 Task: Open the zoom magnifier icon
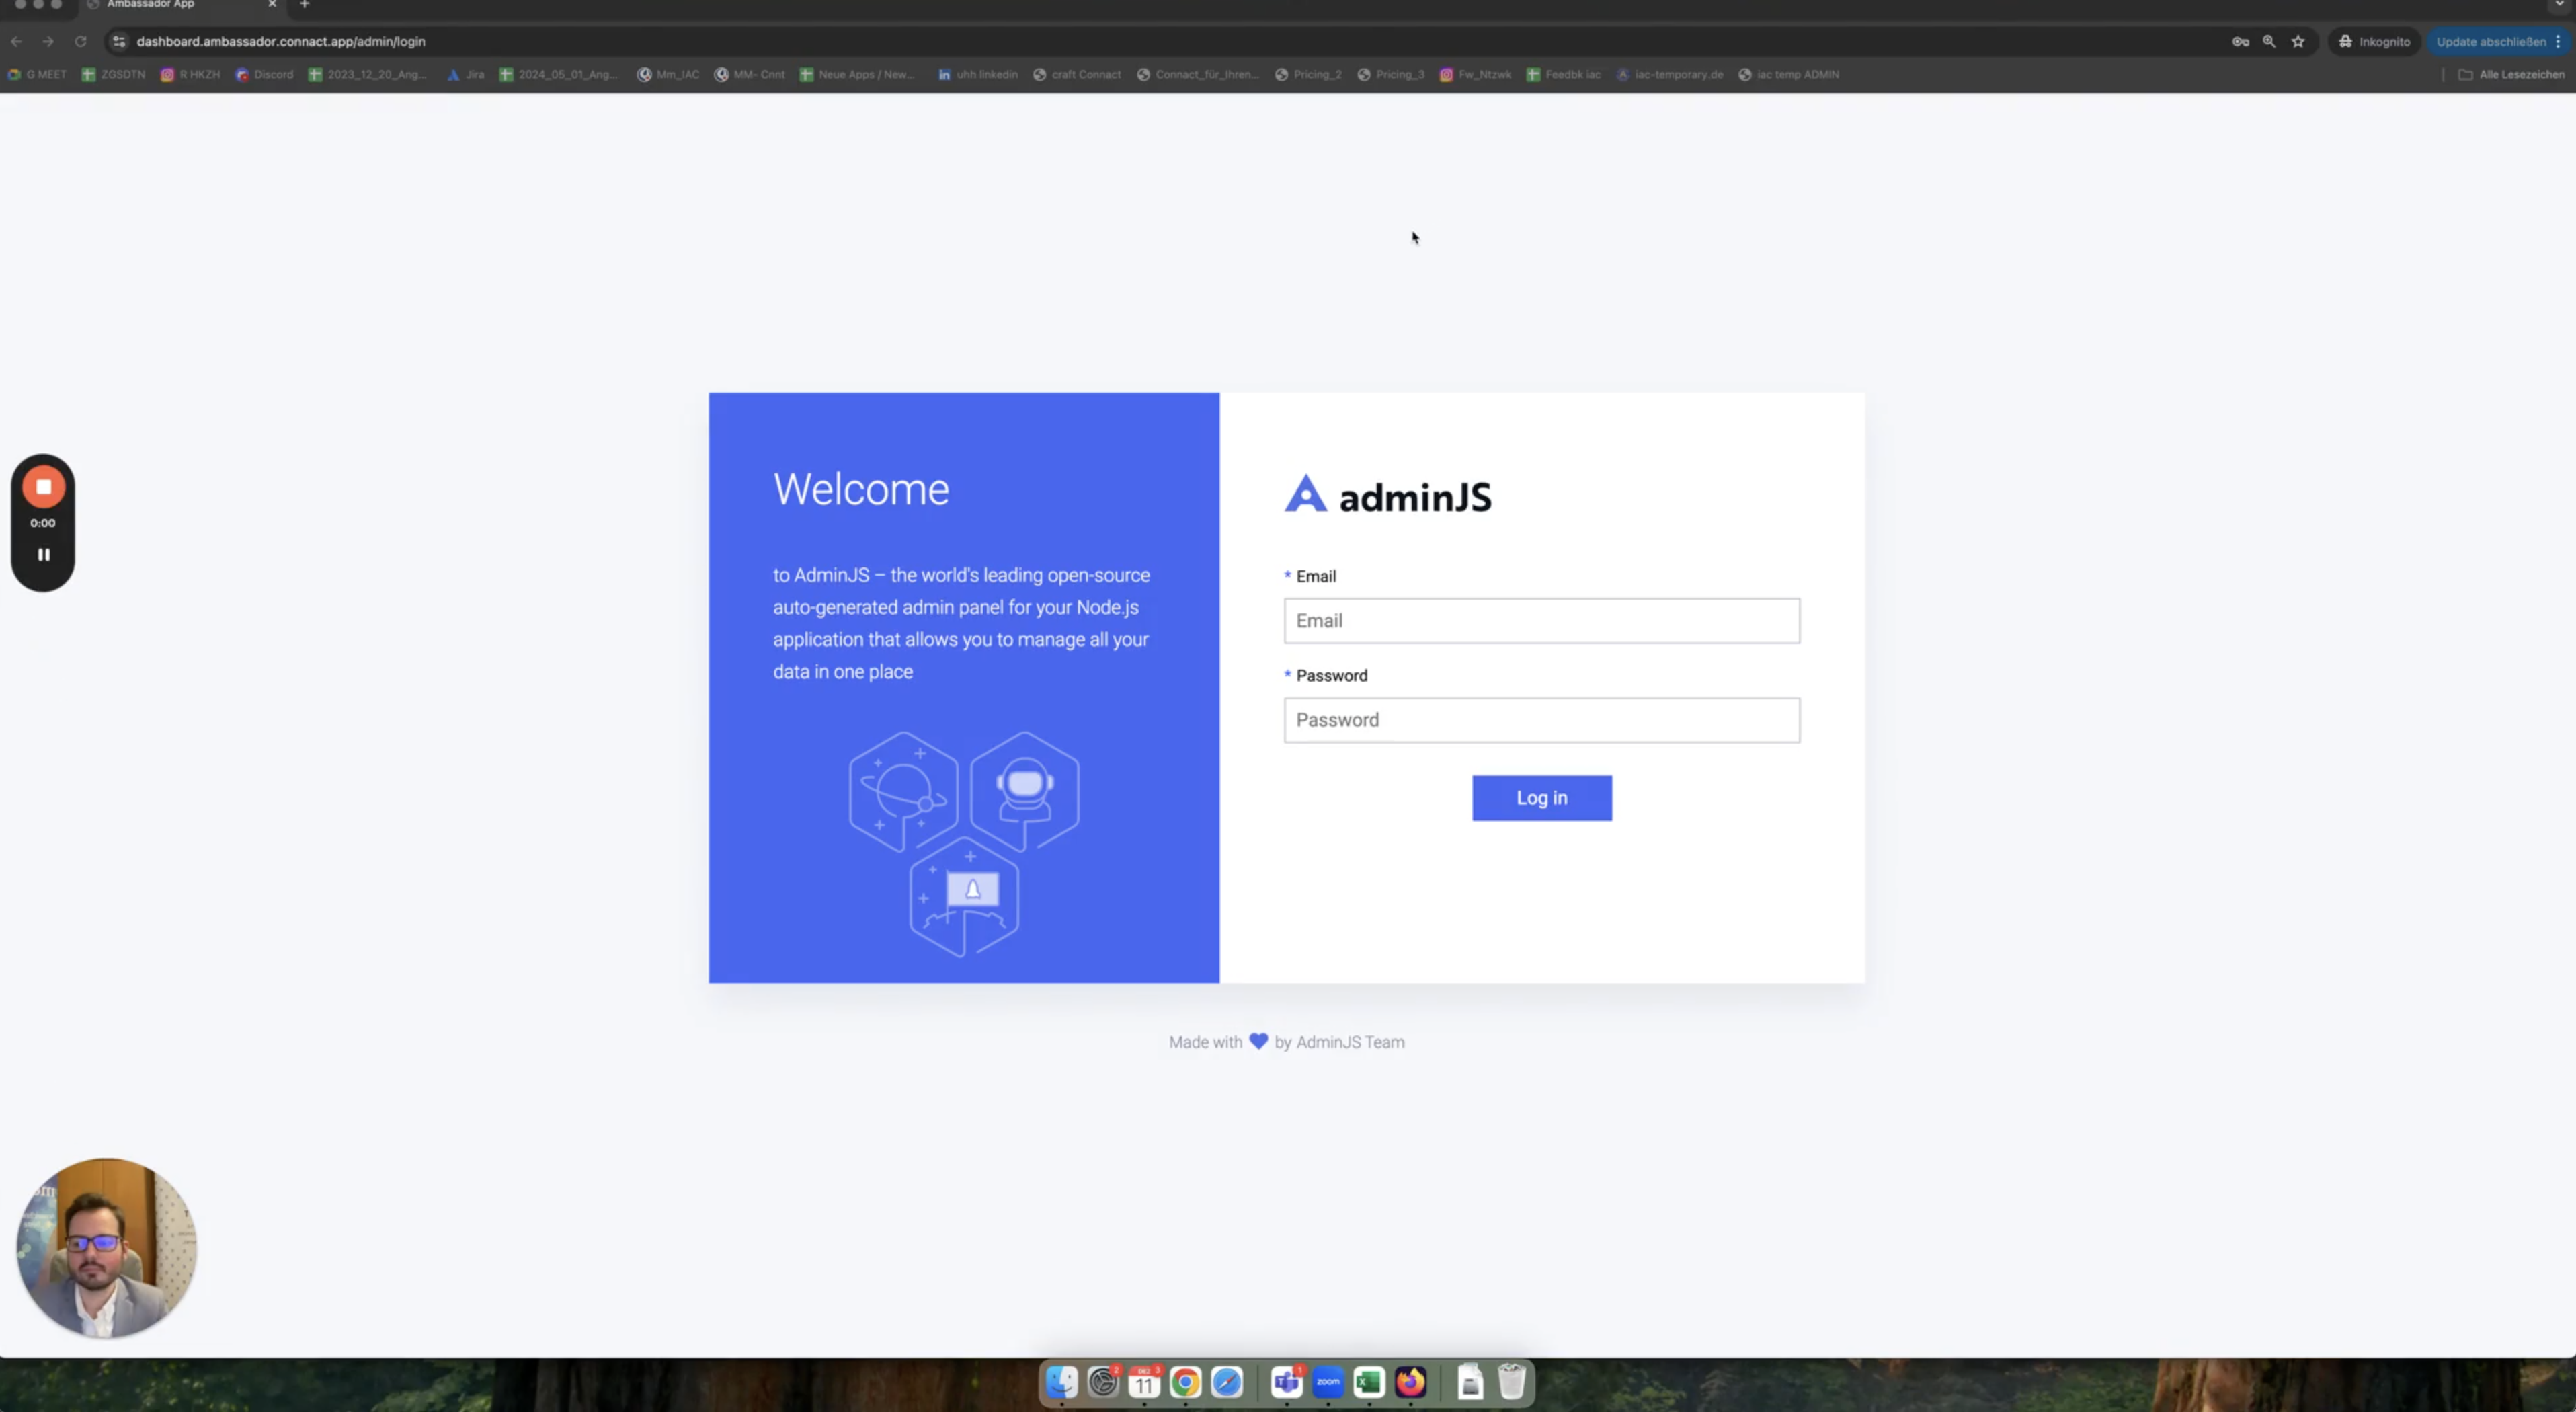[x=2269, y=41]
